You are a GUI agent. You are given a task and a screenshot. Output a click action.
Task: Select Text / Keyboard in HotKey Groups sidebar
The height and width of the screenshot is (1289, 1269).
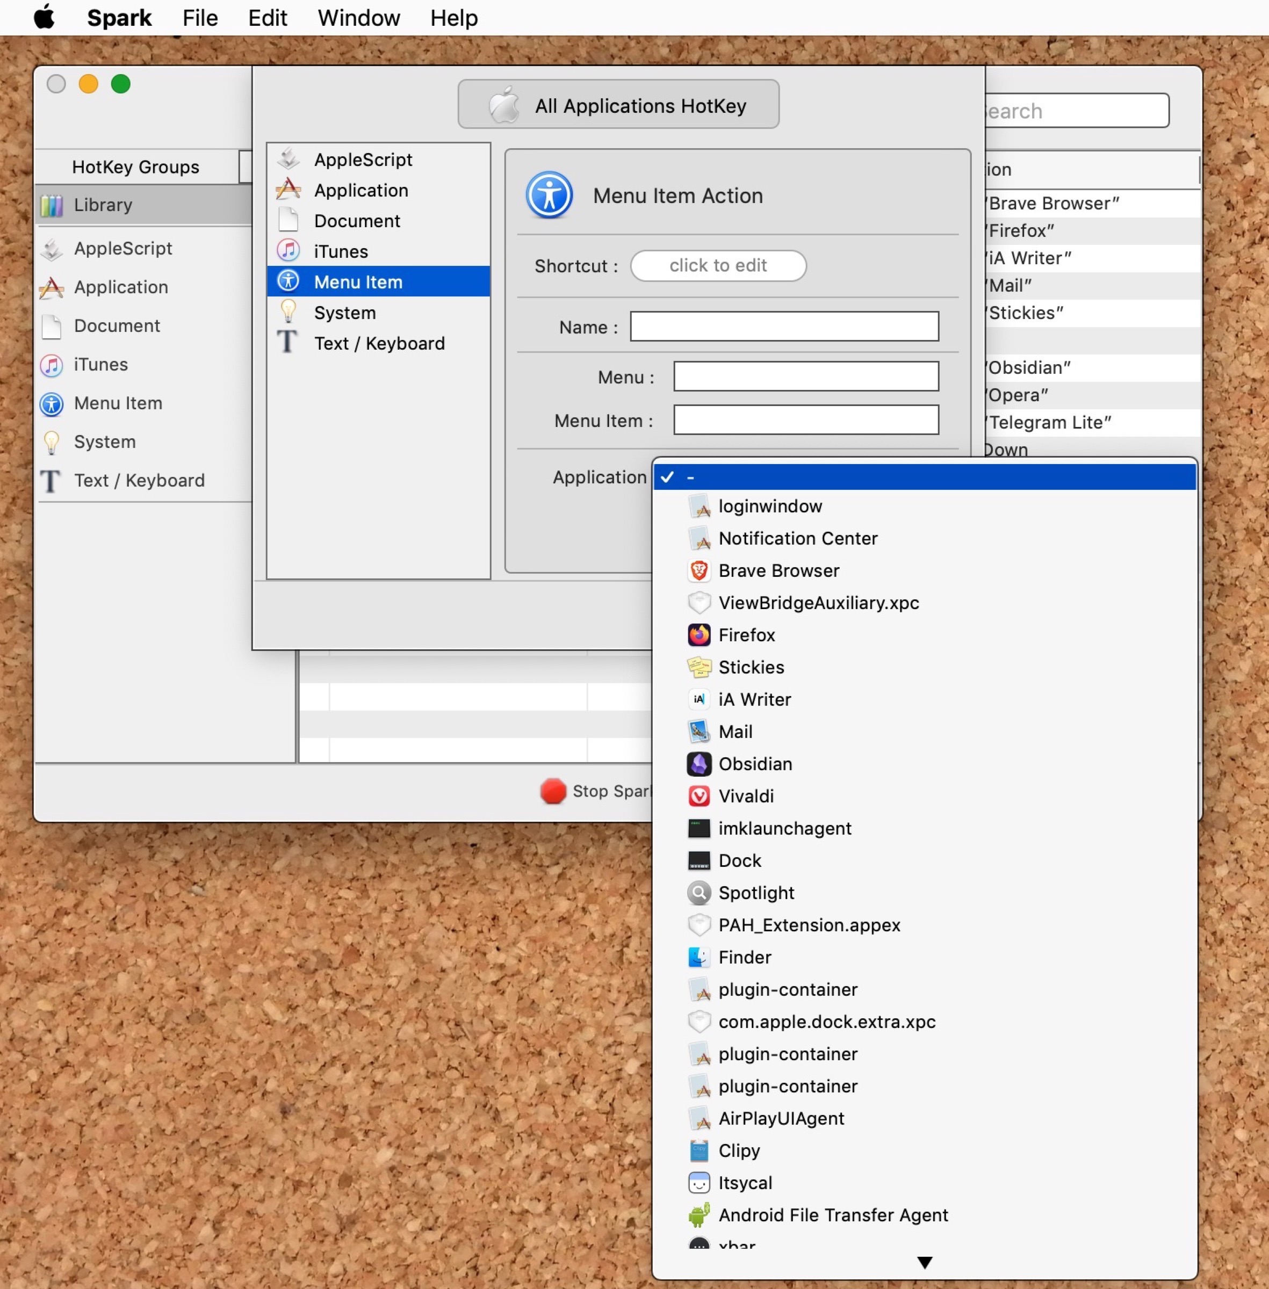tap(139, 480)
